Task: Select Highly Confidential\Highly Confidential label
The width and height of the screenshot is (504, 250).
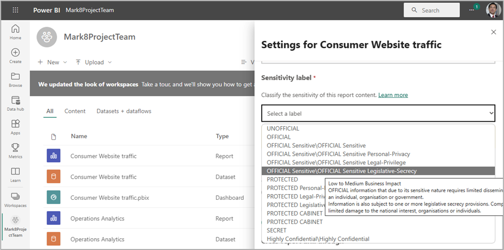Action: point(378,239)
